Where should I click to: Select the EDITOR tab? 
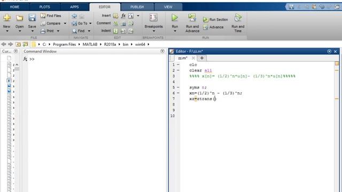click(105, 7)
